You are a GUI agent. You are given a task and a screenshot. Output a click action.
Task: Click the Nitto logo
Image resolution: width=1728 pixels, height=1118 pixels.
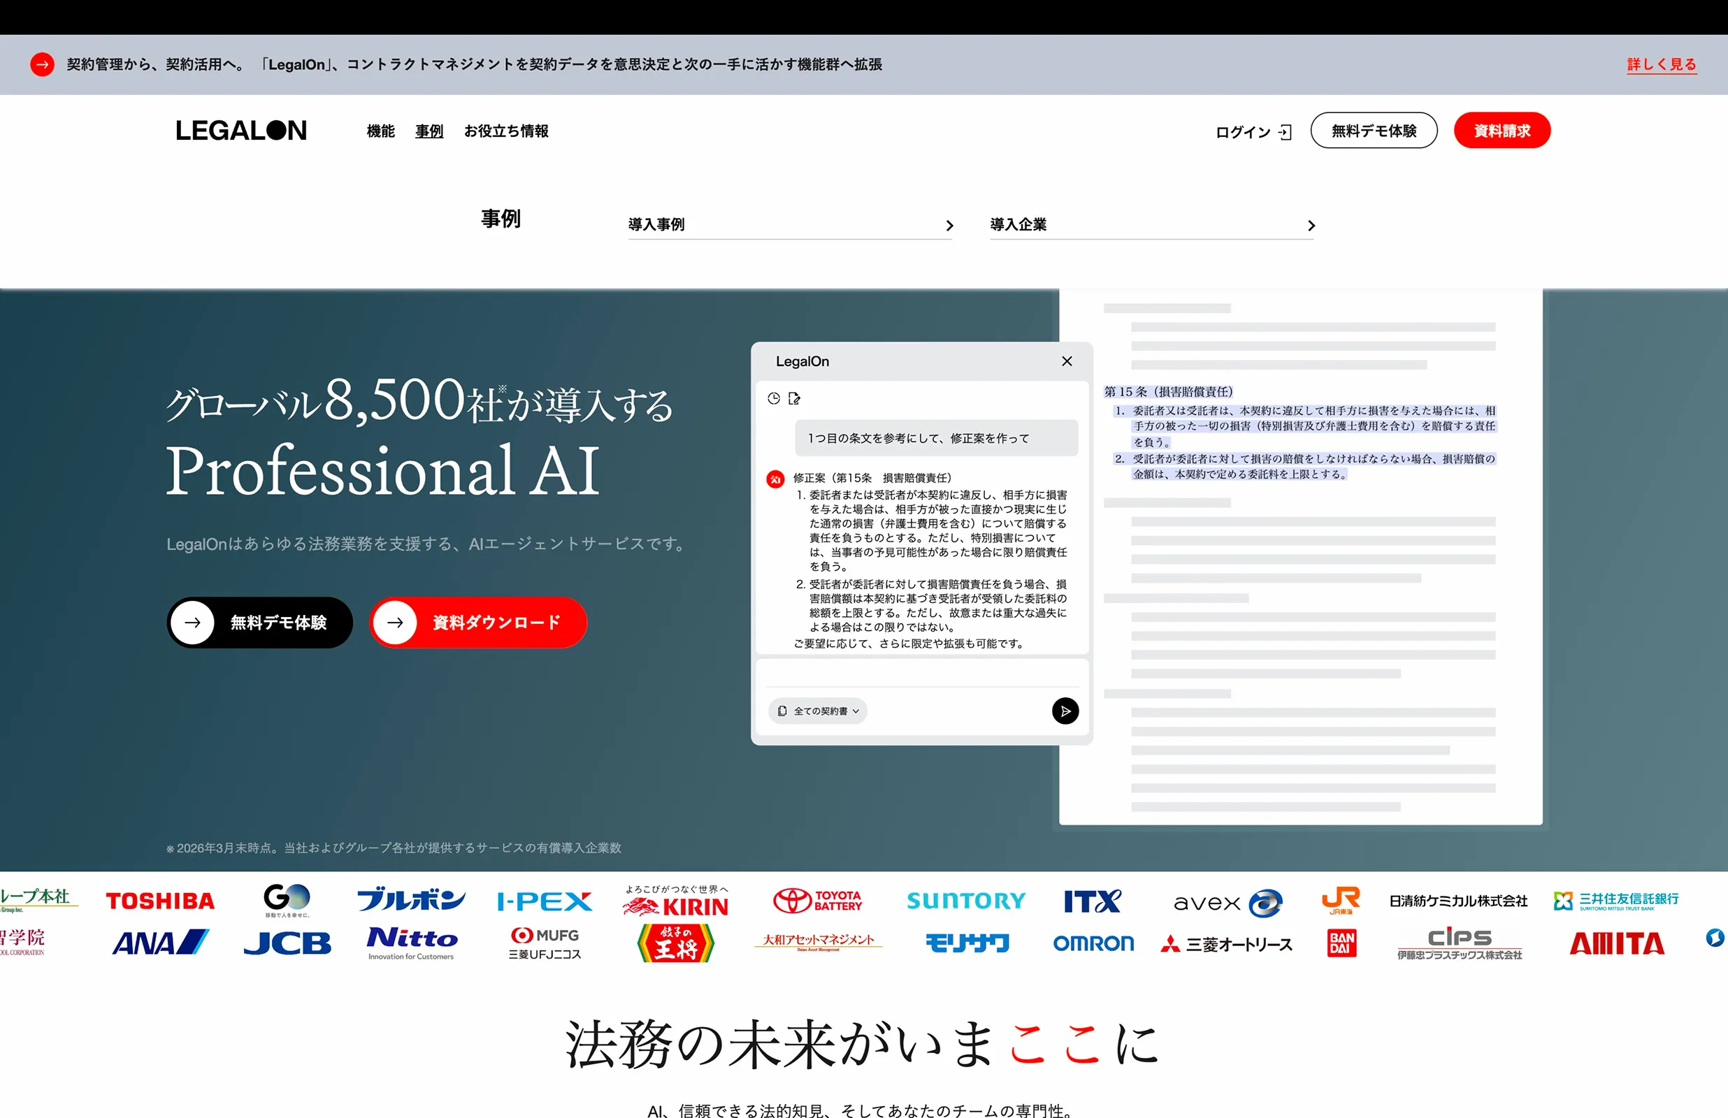click(412, 943)
